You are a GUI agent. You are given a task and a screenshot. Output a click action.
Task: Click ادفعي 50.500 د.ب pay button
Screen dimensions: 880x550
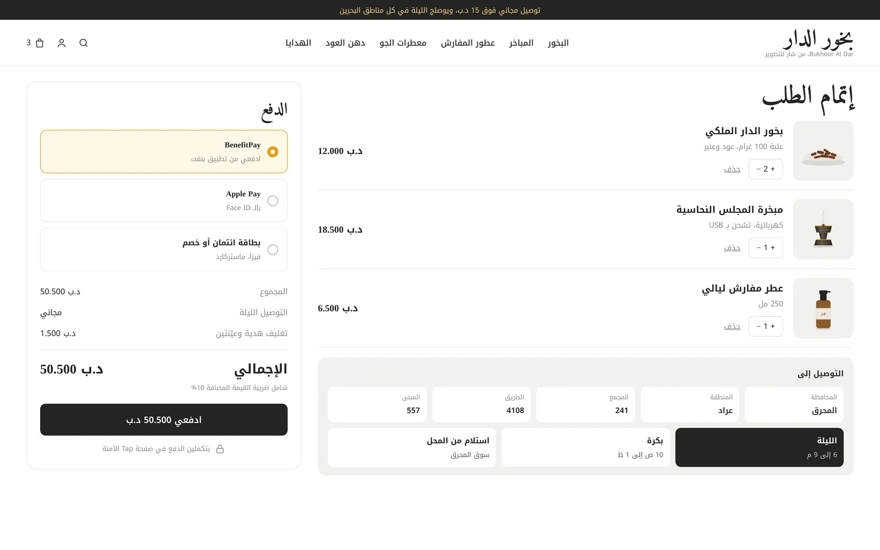pos(164,420)
